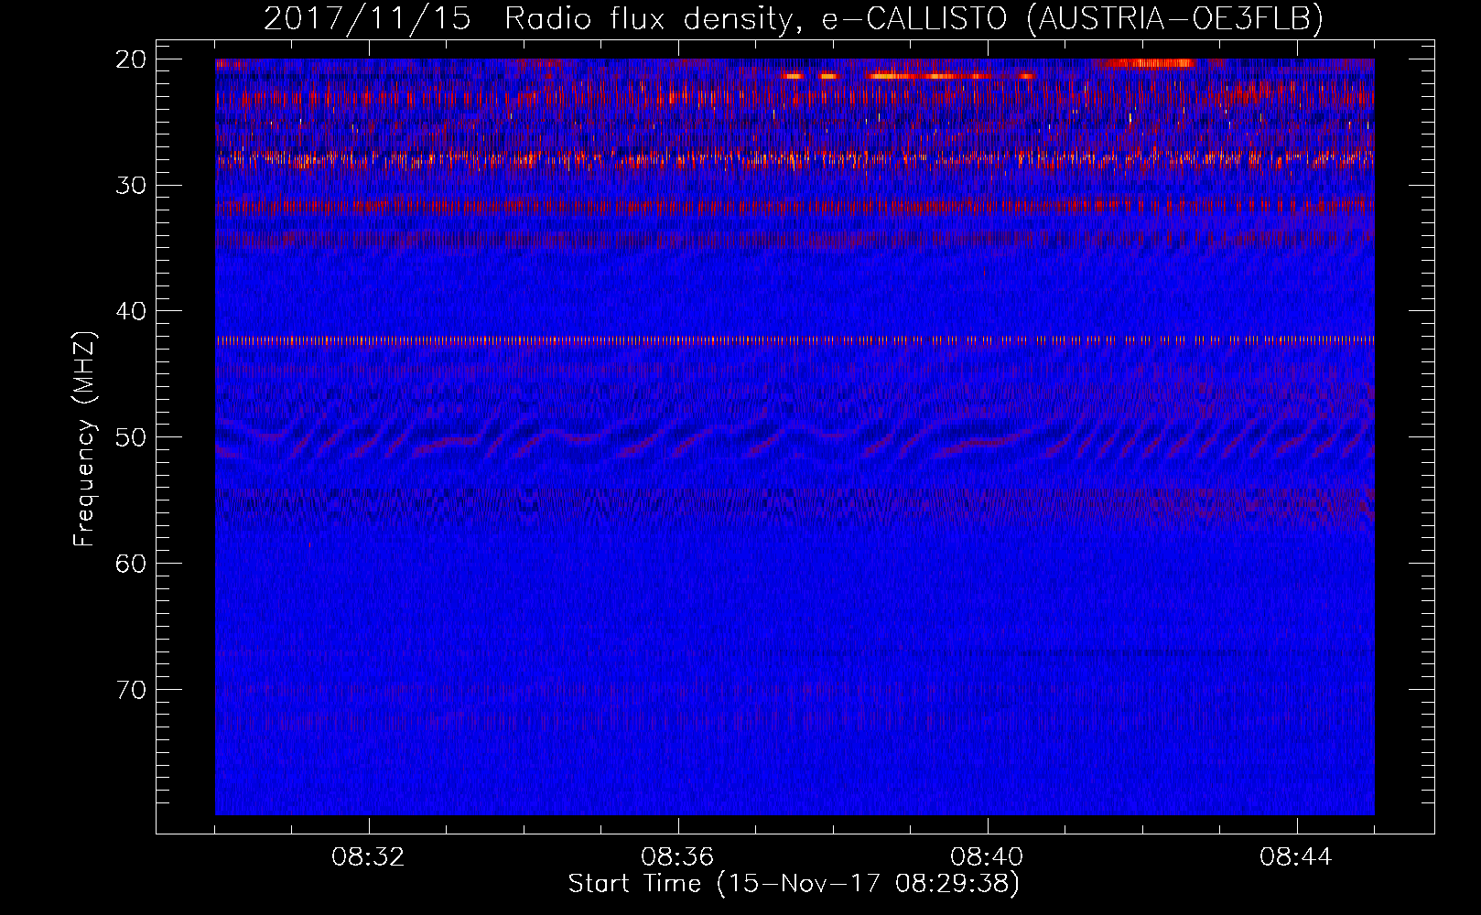Click the wavy interference pattern near 50 MHz
The width and height of the screenshot is (1481, 915).
point(795,440)
